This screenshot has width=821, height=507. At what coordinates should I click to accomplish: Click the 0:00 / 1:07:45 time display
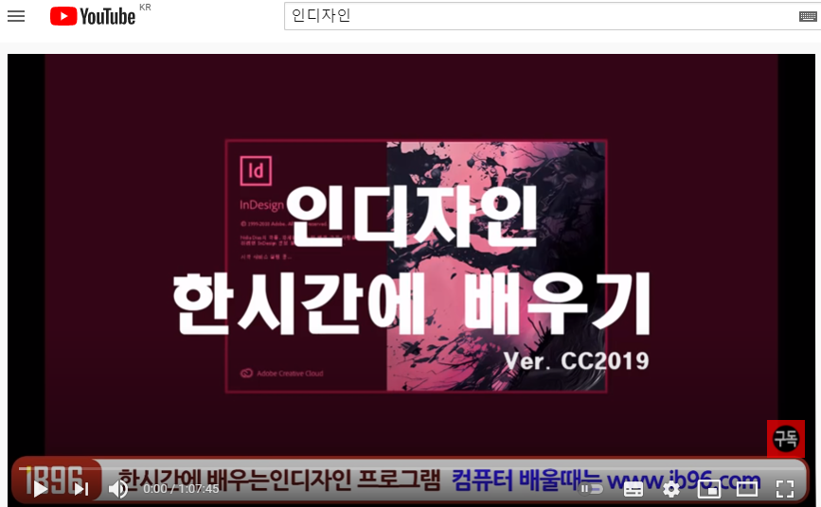(x=181, y=489)
